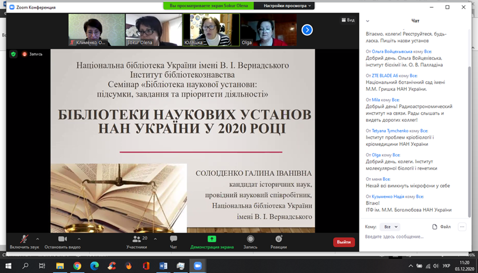Start Демонстрация экрана screen sharing
The image size is (478, 273).
pos(212,241)
